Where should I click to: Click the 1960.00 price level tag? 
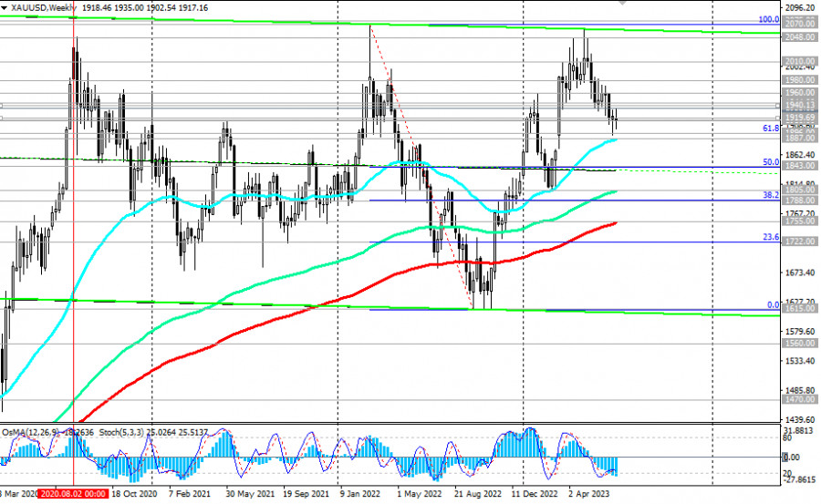[799, 93]
